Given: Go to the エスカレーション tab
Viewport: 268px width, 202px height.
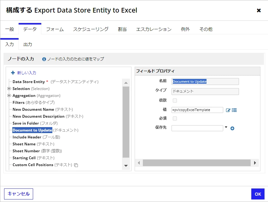Looking at the screenshot, I should pos(154,29).
